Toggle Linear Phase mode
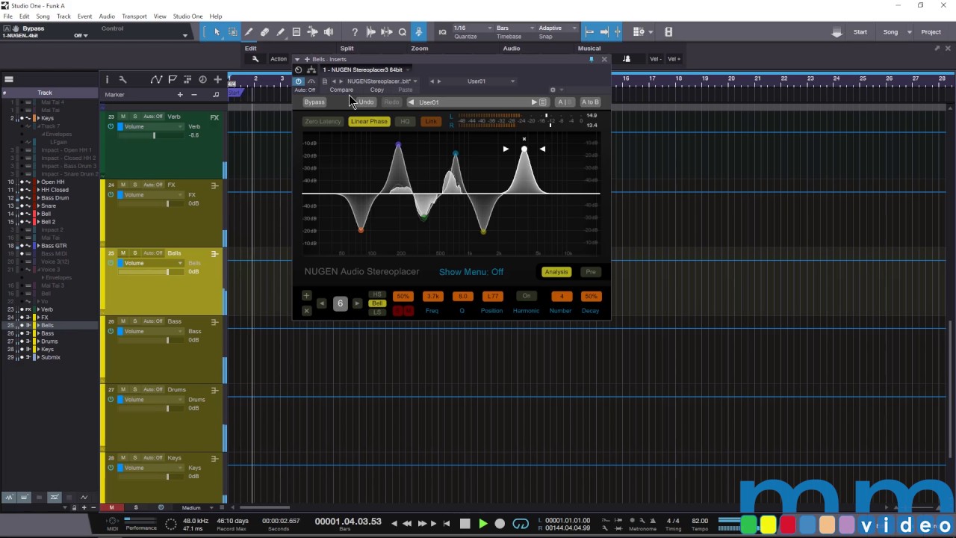The height and width of the screenshot is (538, 956). [x=369, y=122]
